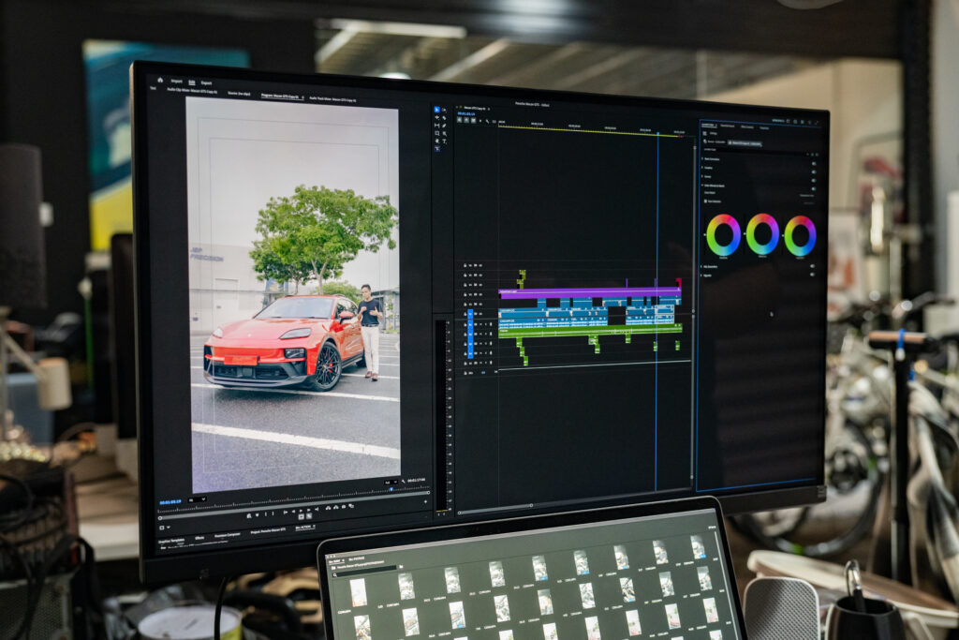Screen dimensions: 959x640
Task: Select the Rectangle shape tool
Action: coord(436,133)
